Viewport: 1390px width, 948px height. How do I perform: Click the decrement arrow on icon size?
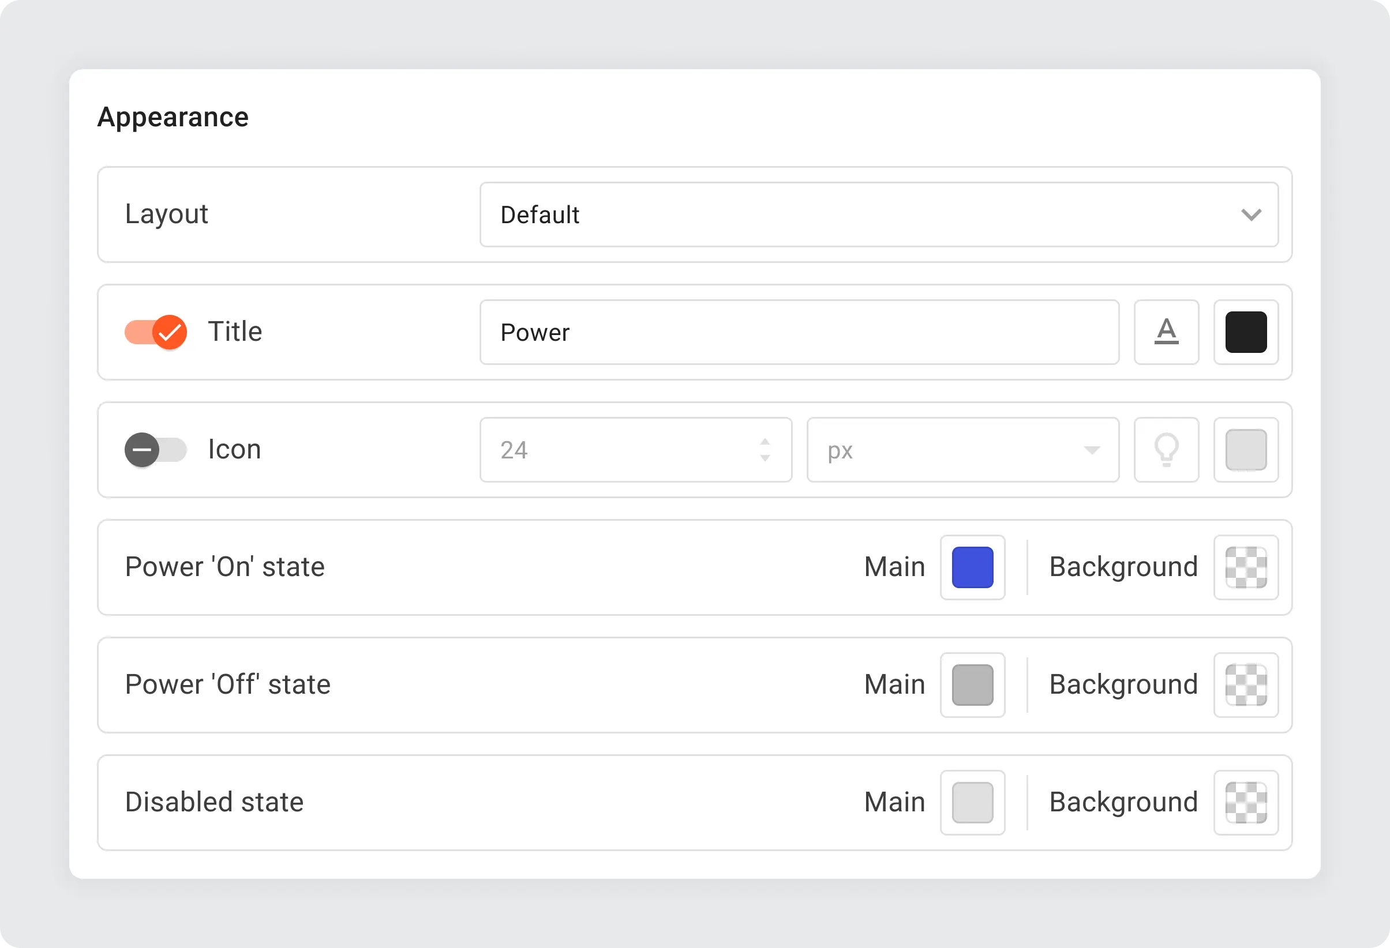click(765, 458)
